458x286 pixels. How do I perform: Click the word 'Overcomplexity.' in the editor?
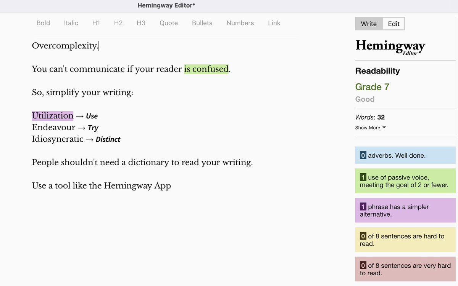coord(65,46)
